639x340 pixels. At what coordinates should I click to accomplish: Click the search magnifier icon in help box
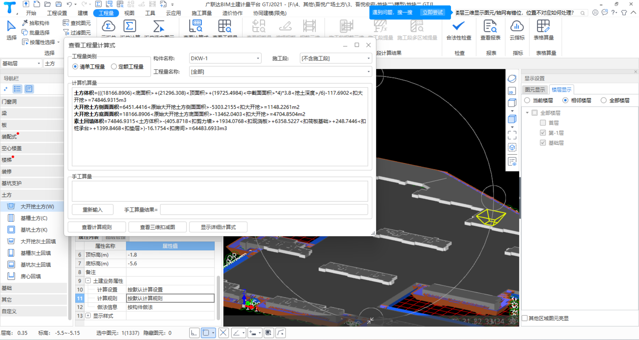click(x=582, y=13)
